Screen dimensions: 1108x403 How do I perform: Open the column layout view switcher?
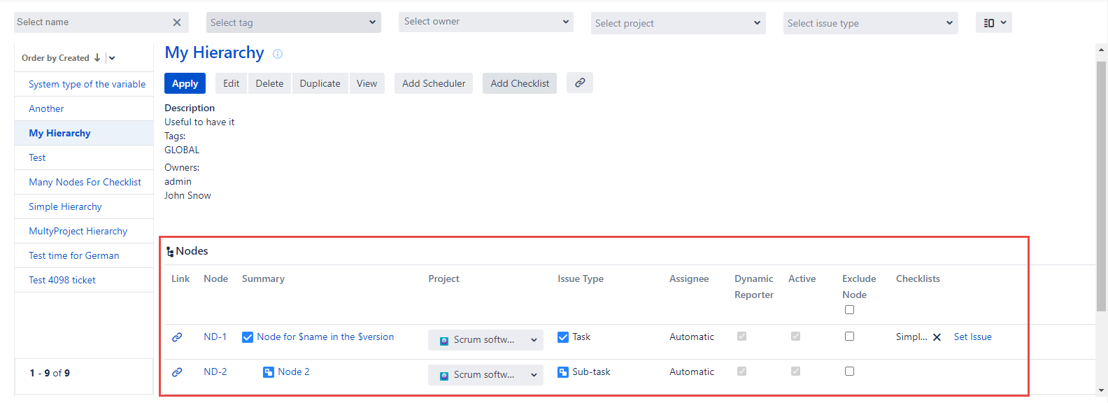coord(993,23)
